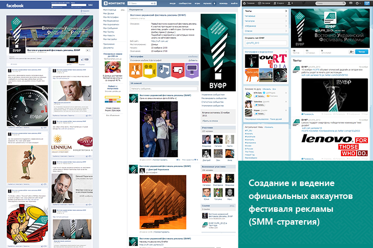Click Facebook login button in header
Viewport: 373px width, 248px height.
coord(90,5)
